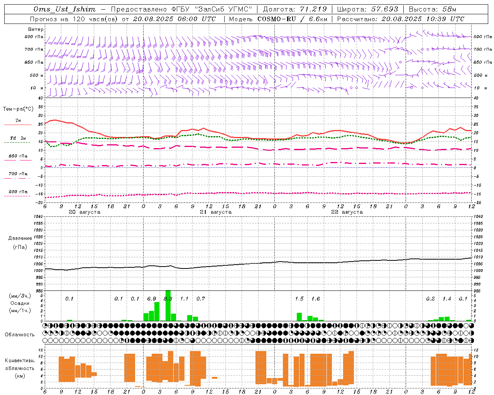Click the date label "20 августа"
Screen dimensions: 494x395
coord(85,212)
